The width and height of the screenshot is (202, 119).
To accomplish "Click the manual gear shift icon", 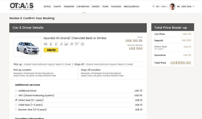I will (x=77, y=44).
